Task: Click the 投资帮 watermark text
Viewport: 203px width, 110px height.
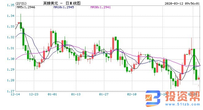Action: click(x=182, y=96)
